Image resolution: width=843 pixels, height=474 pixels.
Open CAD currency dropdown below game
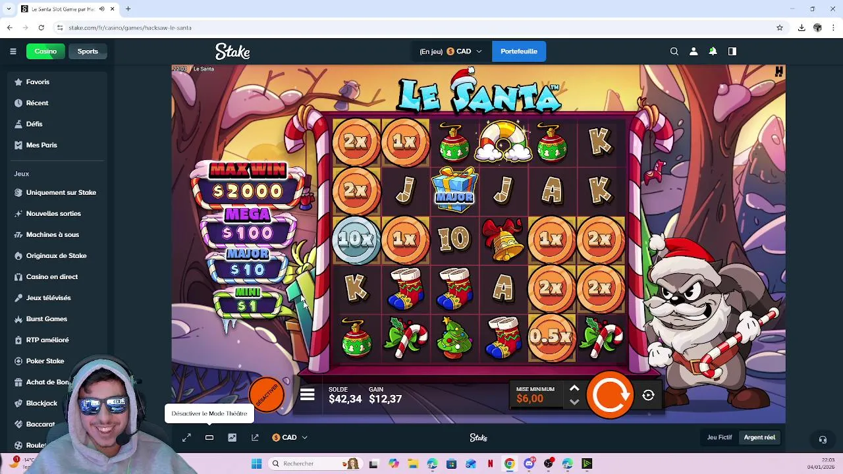[290, 437]
